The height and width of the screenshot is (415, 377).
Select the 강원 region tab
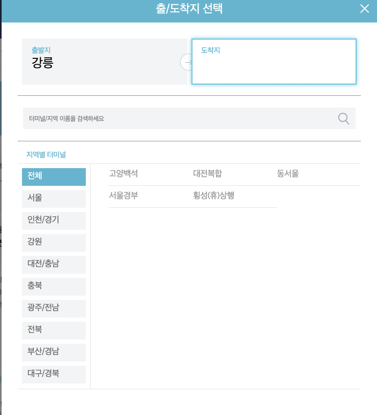pos(54,243)
